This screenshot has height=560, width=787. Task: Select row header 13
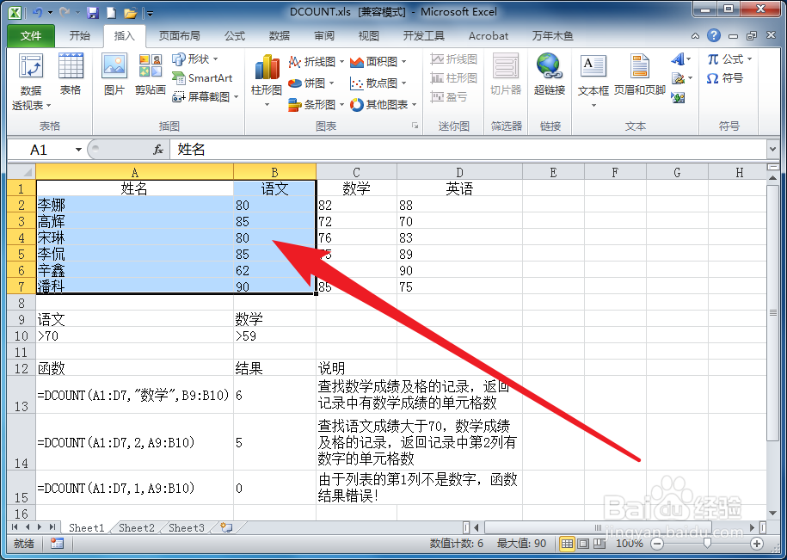[22, 395]
